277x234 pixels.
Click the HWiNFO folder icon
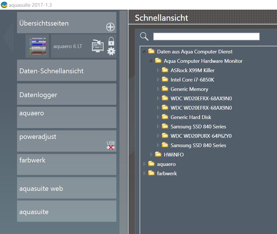[158, 154]
